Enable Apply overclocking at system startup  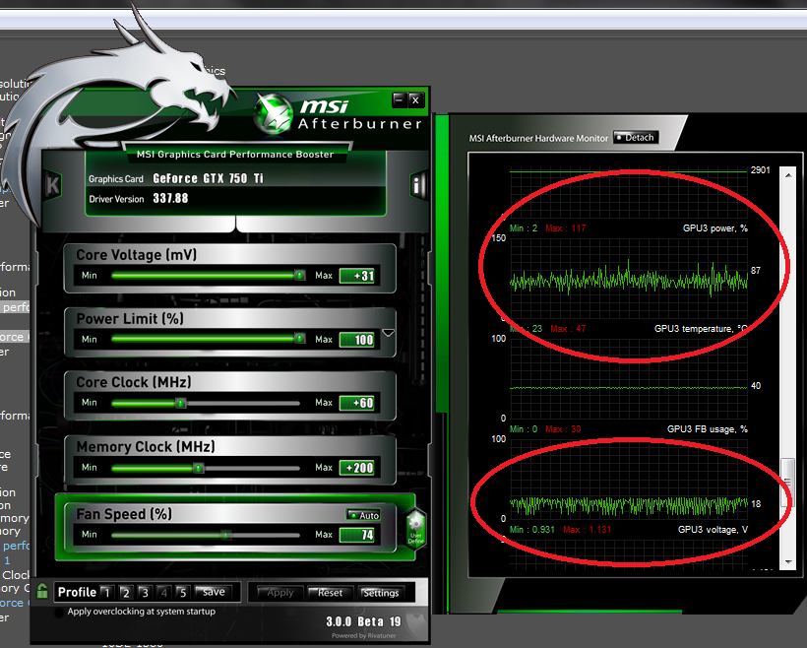[59, 612]
